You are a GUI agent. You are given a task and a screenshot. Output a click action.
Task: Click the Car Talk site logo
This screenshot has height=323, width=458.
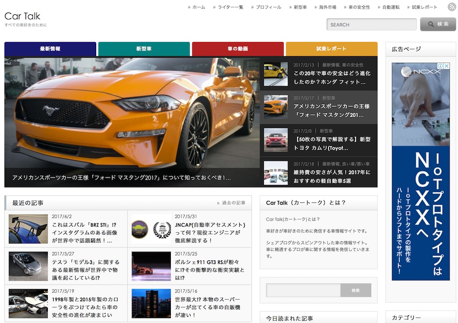[22, 16]
